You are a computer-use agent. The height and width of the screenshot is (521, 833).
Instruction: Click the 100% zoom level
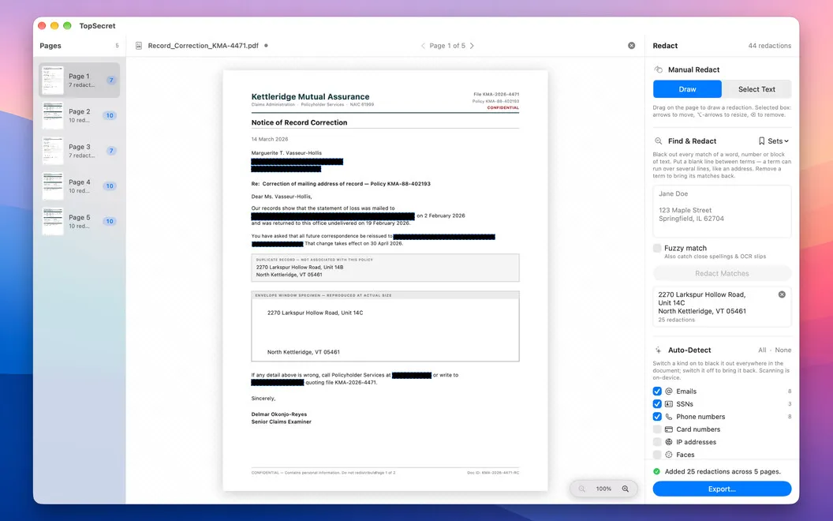[x=603, y=489]
